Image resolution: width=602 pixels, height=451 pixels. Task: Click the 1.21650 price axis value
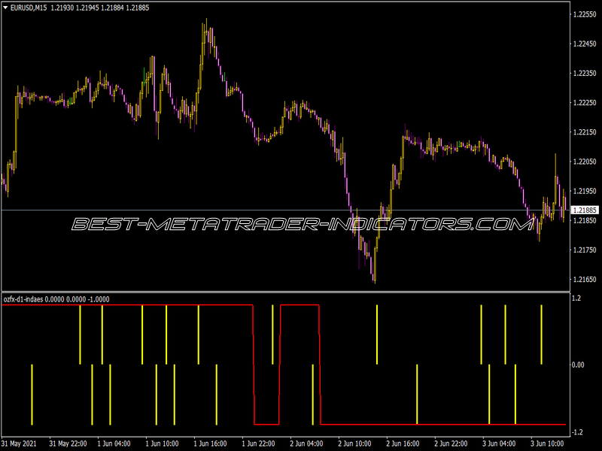585,280
